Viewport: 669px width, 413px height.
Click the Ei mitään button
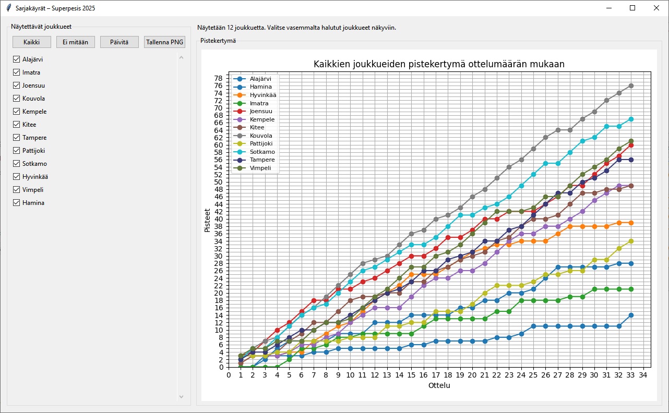75,42
